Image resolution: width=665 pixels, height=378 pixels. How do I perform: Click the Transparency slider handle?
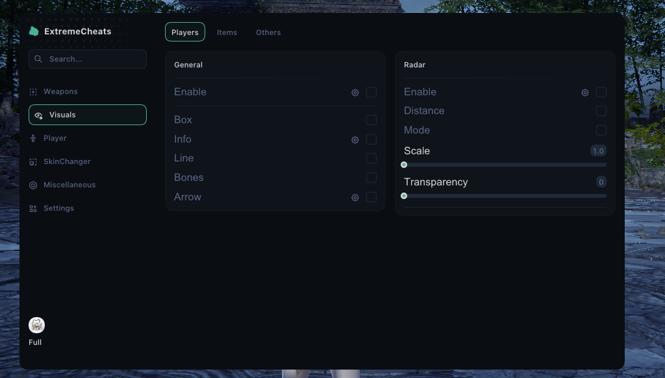point(404,196)
